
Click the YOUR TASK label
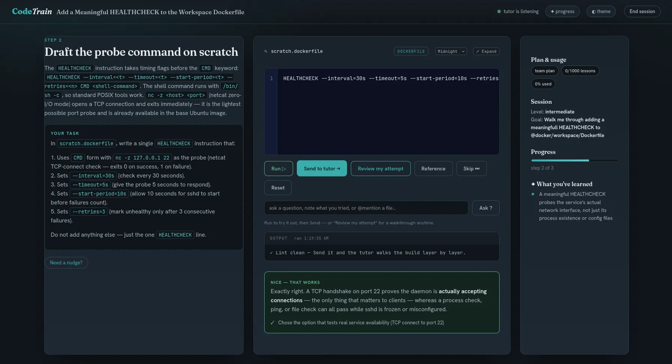(x=65, y=133)
